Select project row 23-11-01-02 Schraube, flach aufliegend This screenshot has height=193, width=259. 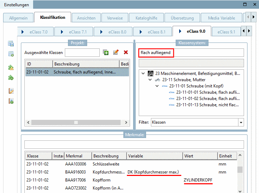(77, 72)
